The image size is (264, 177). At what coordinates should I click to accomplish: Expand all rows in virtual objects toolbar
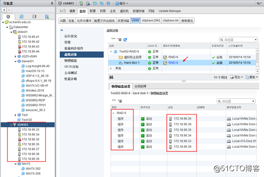pos(119,40)
